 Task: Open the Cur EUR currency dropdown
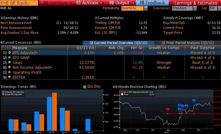tap(213, 8)
